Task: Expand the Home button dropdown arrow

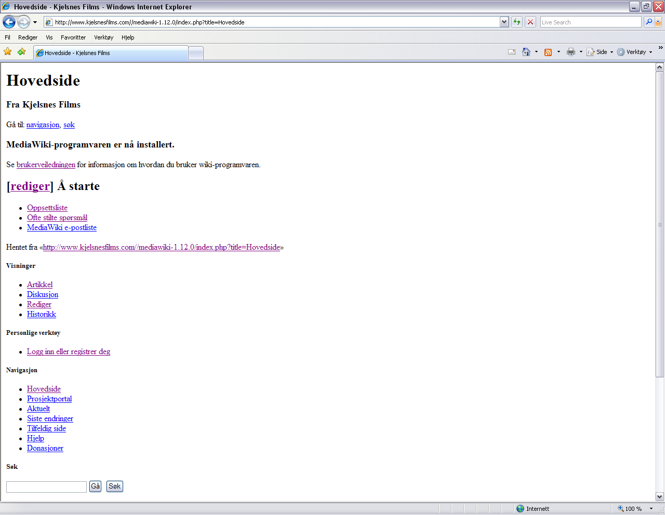Action: click(536, 52)
